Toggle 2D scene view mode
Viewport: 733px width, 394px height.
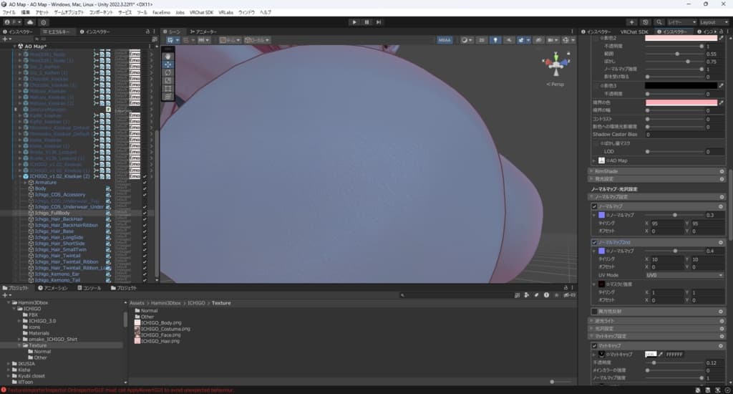(x=482, y=41)
